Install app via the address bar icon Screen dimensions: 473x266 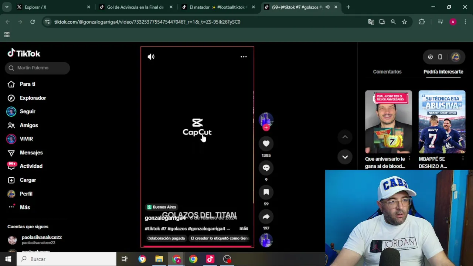click(382, 22)
